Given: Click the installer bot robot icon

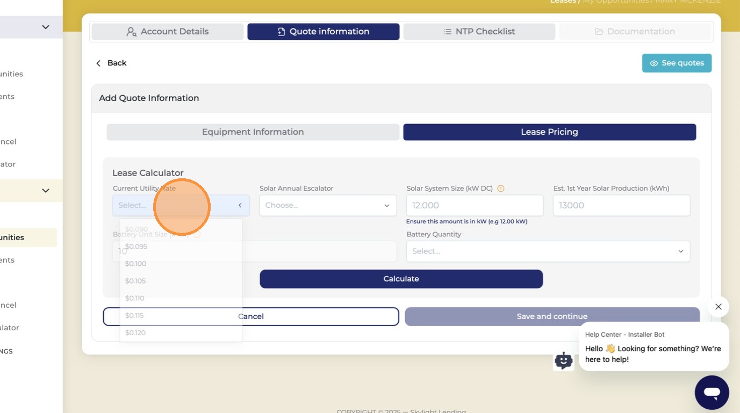Looking at the screenshot, I should pos(563,361).
